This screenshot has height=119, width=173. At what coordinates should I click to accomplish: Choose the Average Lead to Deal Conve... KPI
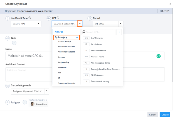coord(105,69)
